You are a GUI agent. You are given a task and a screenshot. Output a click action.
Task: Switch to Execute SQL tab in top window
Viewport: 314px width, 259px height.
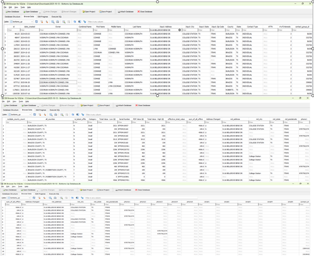point(57,17)
